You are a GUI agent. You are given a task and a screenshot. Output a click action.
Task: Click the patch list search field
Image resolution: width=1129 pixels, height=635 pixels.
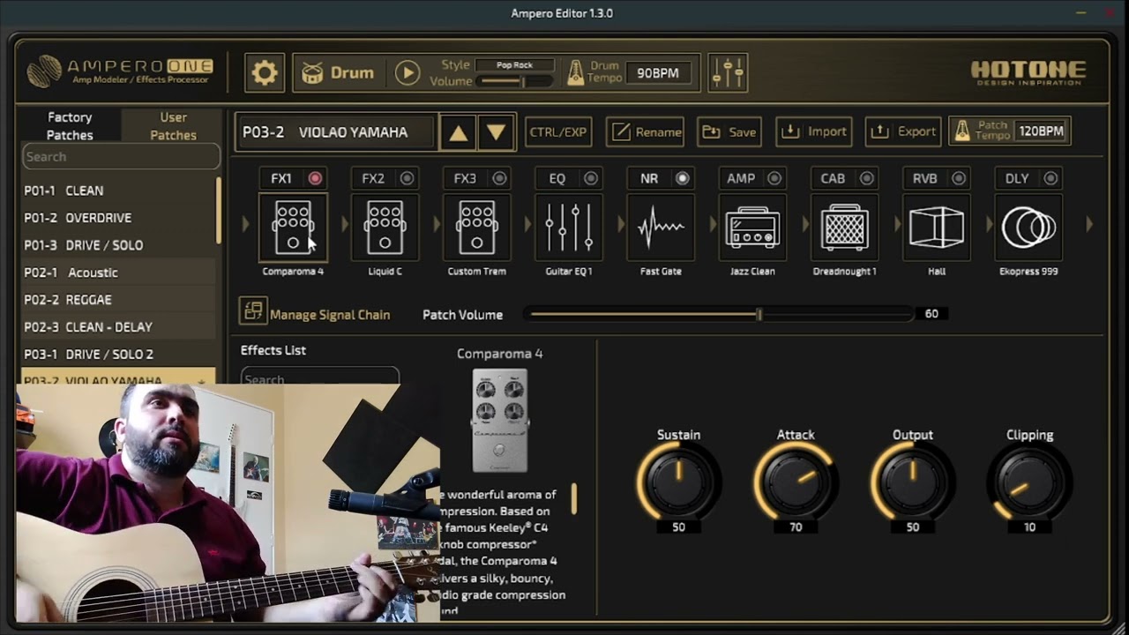point(121,157)
